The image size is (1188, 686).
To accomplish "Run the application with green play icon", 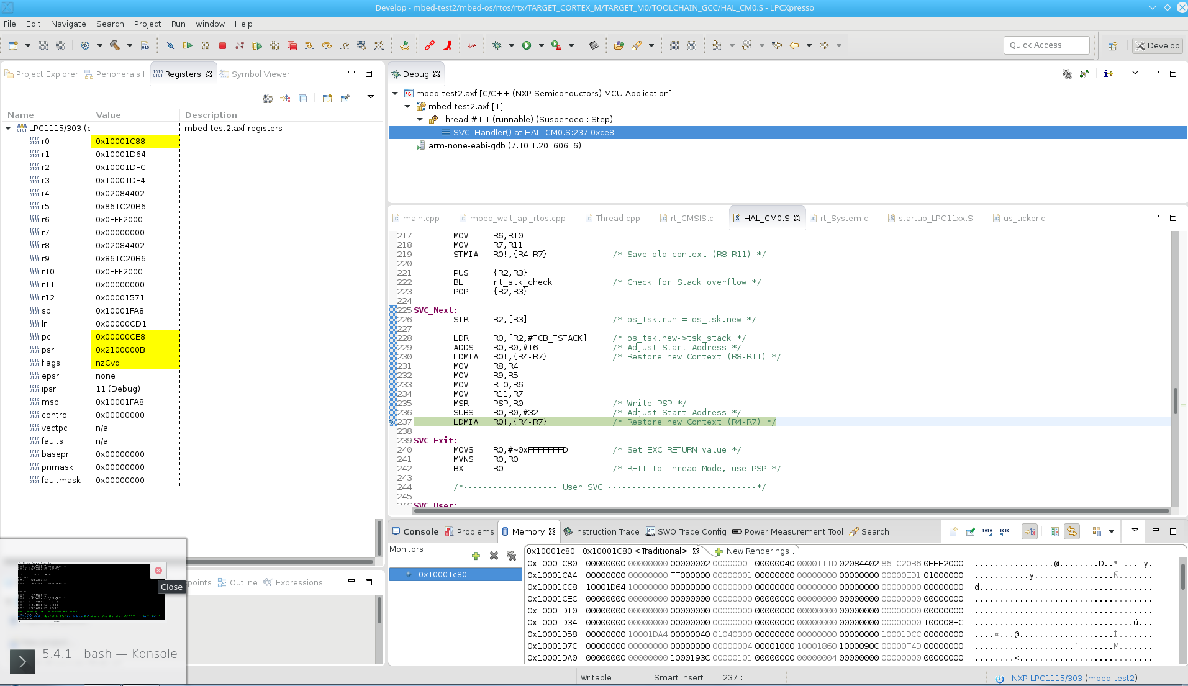I will (x=527, y=45).
